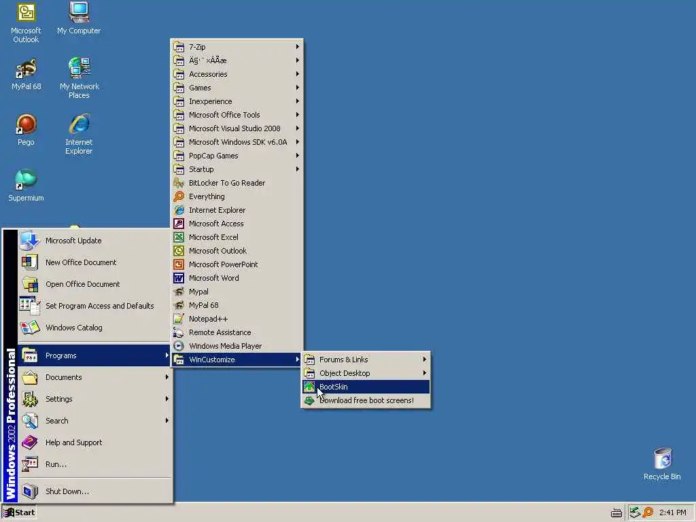Select the WinCustomize programs folder
Image resolution: width=696 pixels, height=522 pixels.
point(237,360)
